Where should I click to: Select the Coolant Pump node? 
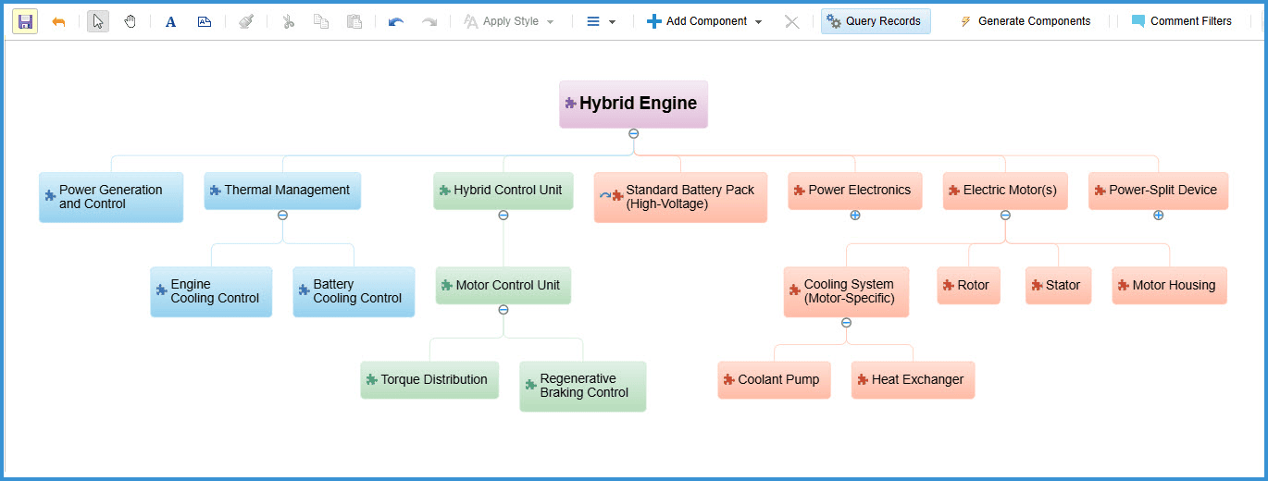tap(774, 380)
